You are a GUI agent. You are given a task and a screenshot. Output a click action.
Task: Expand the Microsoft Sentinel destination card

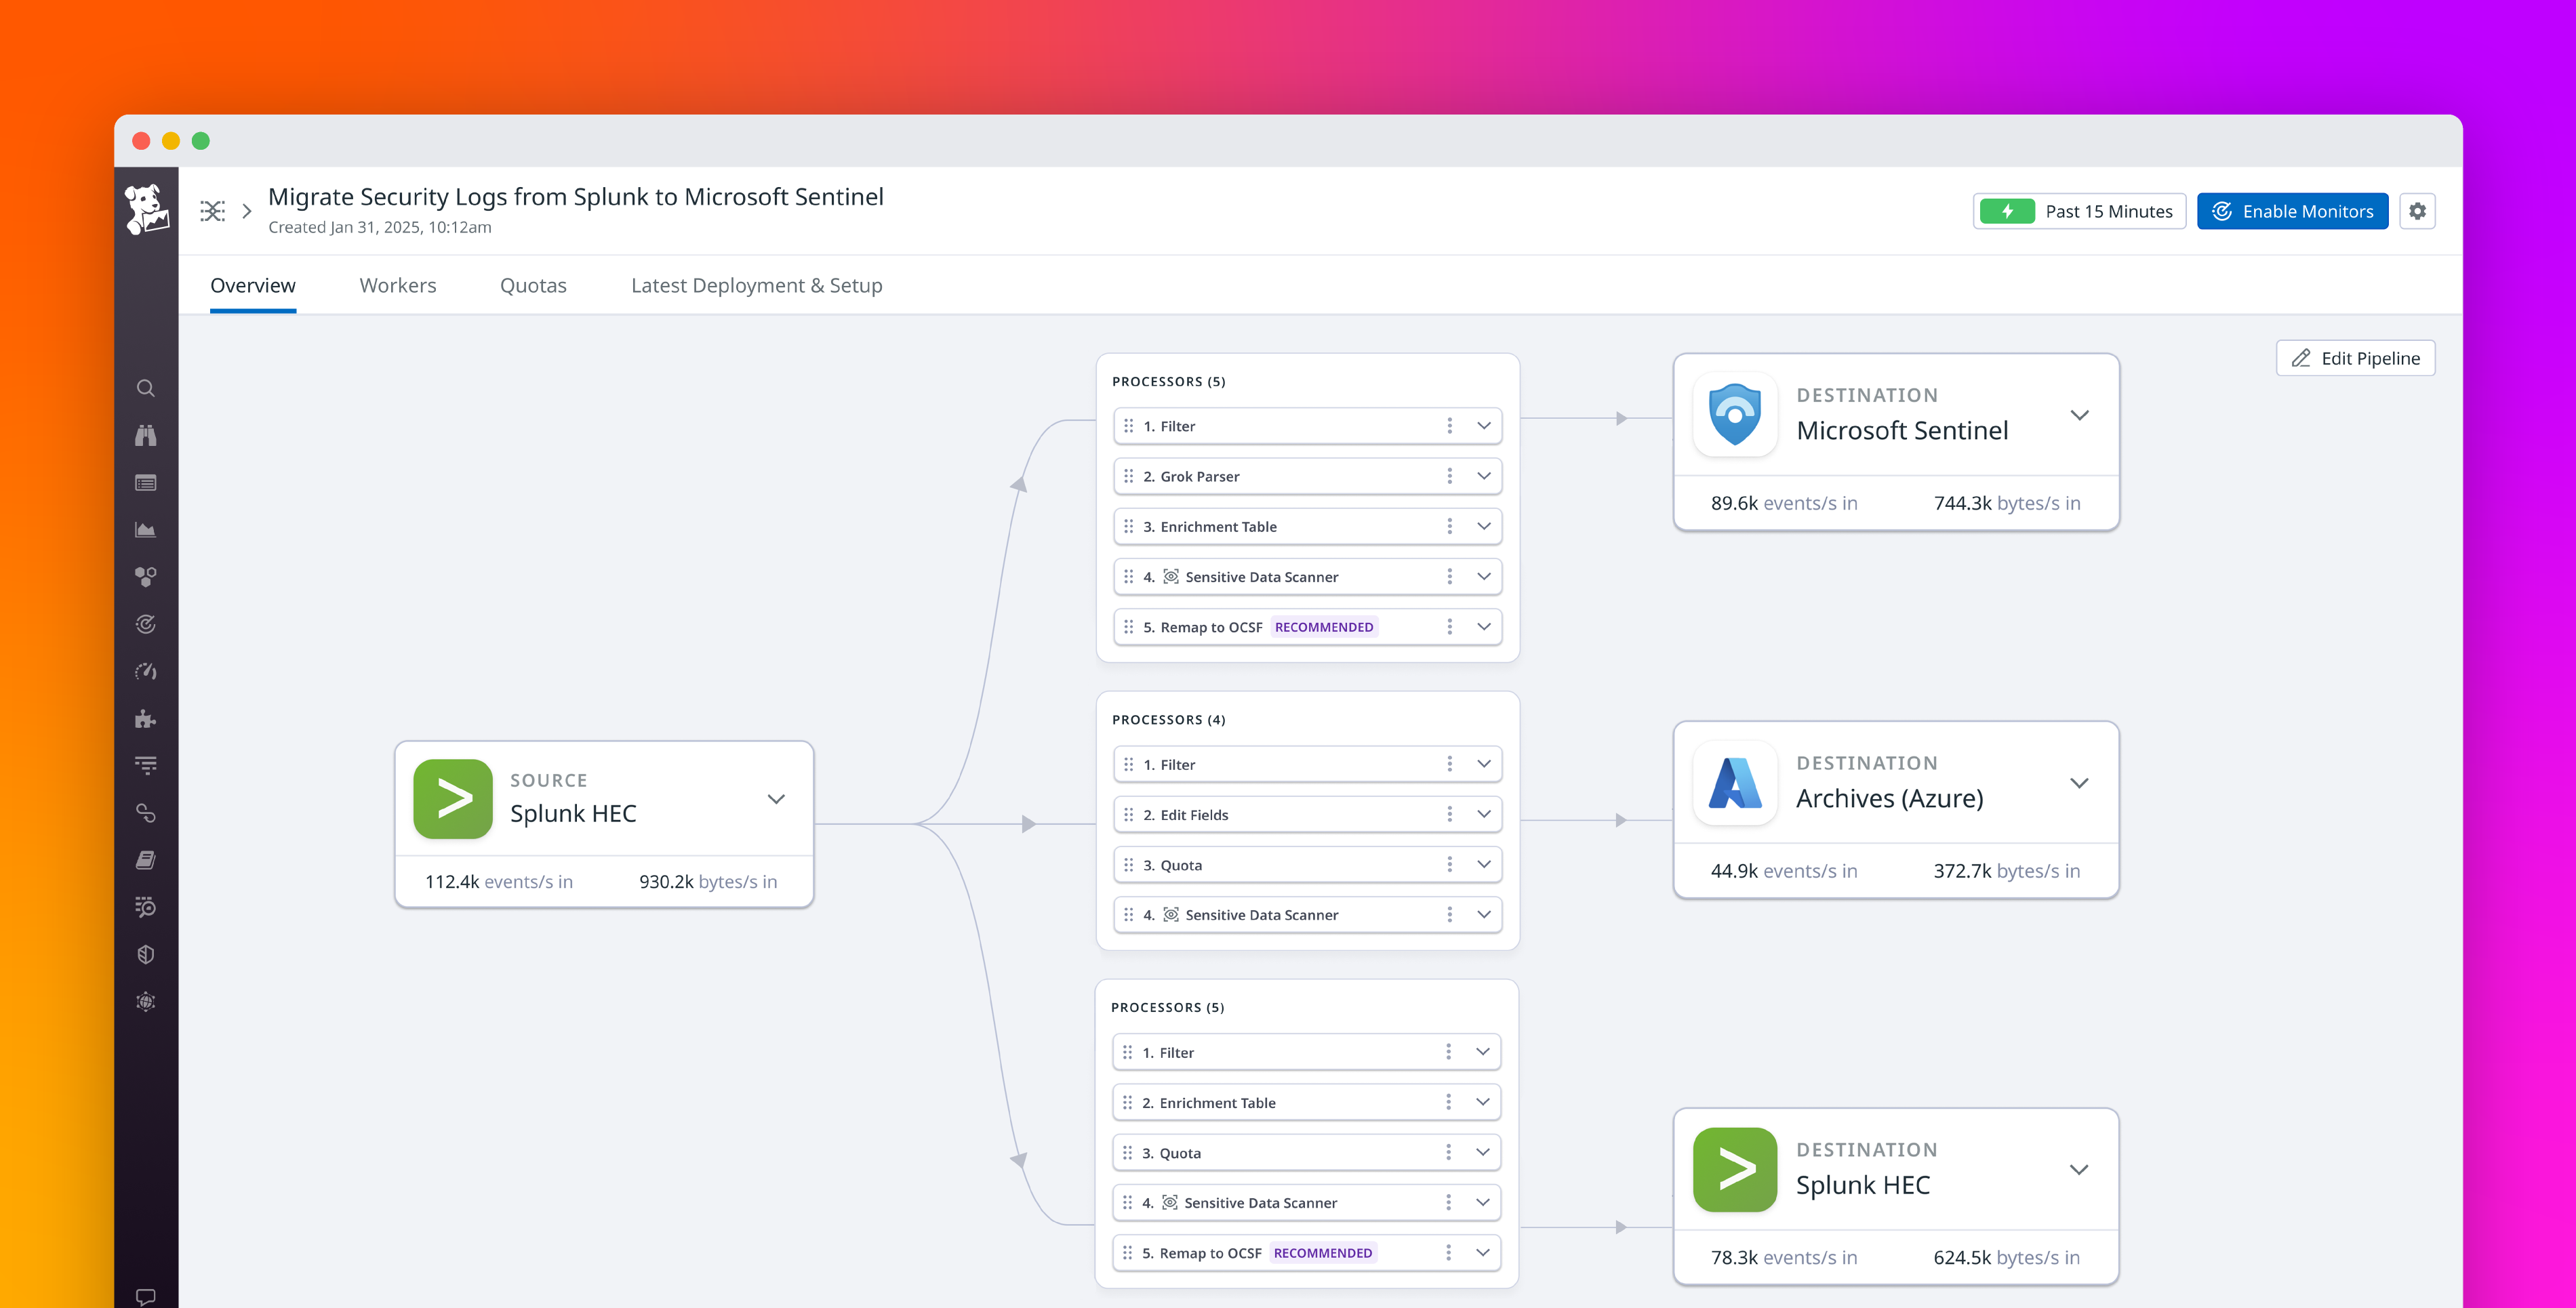point(2080,415)
